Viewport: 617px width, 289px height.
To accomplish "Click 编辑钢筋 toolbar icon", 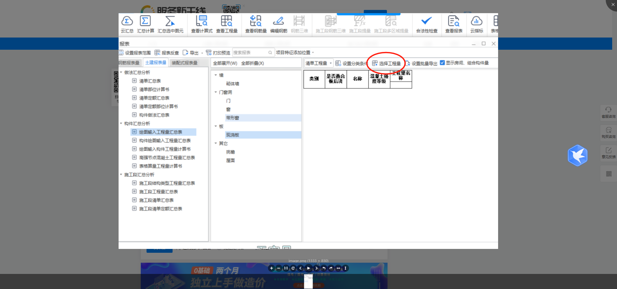I will click(x=278, y=25).
